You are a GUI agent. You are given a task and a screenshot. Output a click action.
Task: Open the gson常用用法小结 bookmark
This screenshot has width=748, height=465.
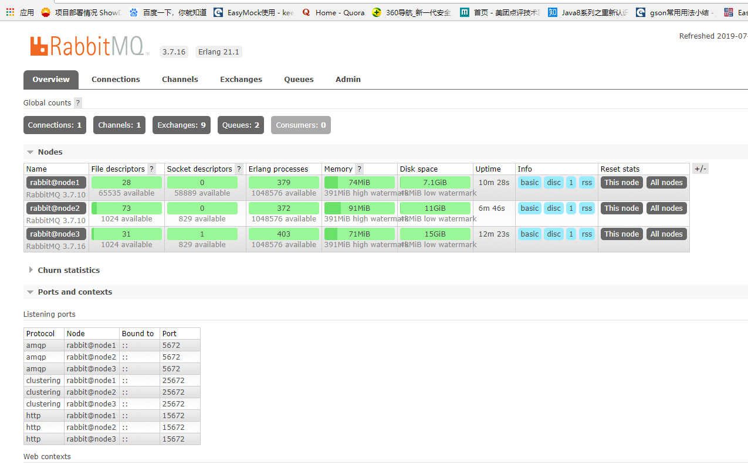coord(676,12)
